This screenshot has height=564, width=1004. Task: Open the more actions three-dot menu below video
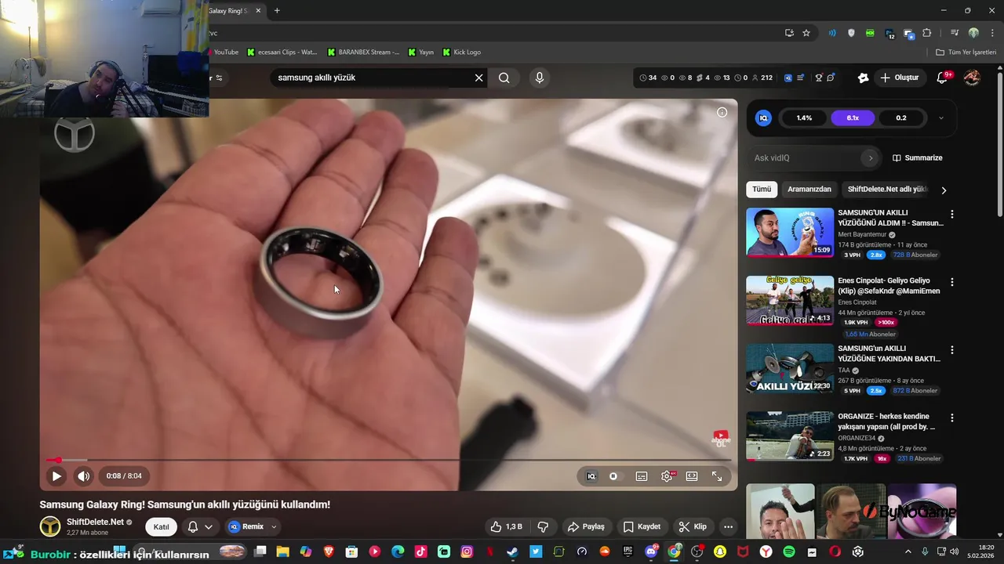pos(728,526)
